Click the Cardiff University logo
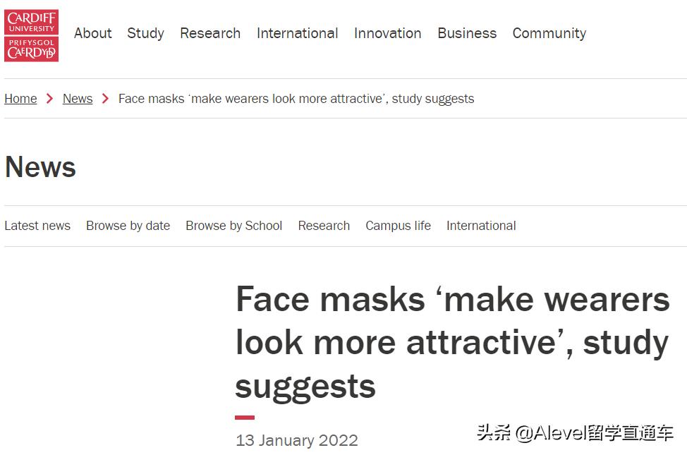The image size is (687, 455). 32,35
